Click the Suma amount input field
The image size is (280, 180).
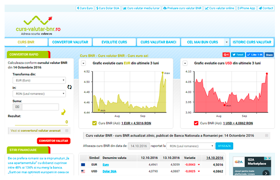coord(40,107)
